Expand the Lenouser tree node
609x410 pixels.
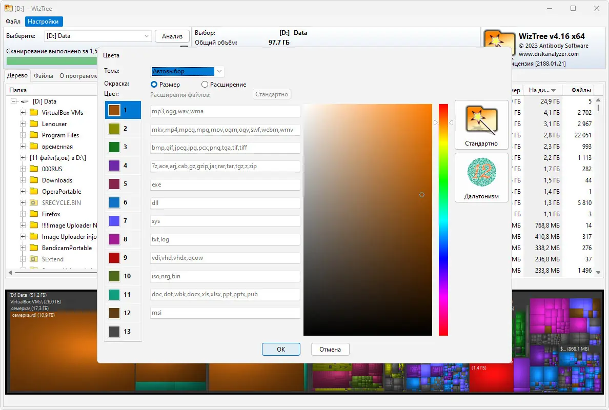23,124
